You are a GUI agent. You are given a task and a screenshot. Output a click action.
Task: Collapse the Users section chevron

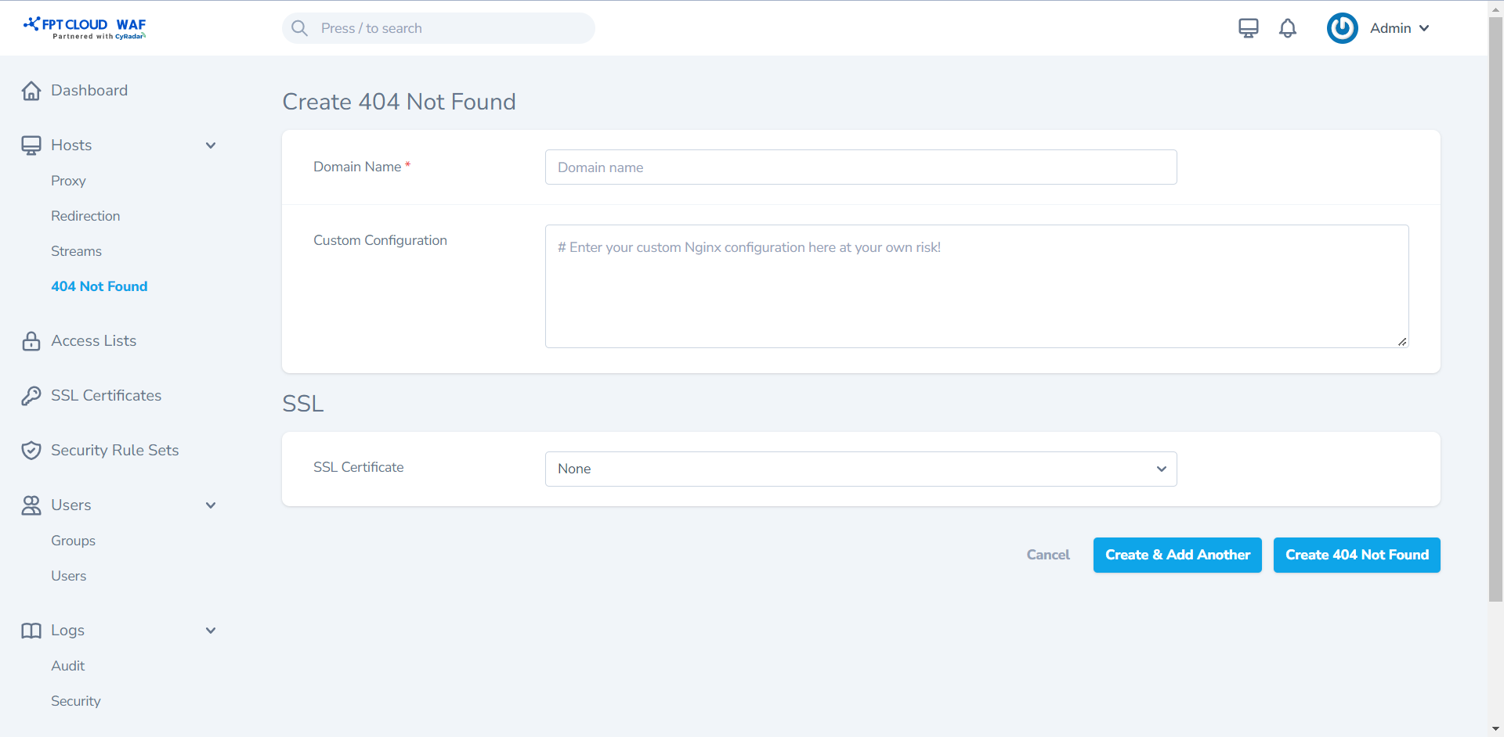(211, 505)
